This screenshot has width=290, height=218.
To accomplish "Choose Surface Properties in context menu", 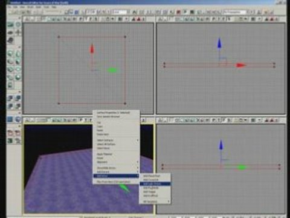I will pos(116,113).
